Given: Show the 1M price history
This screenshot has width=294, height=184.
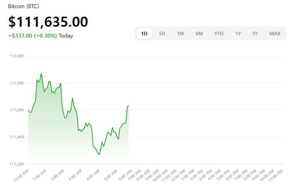Looking at the screenshot, I should tap(180, 33).
